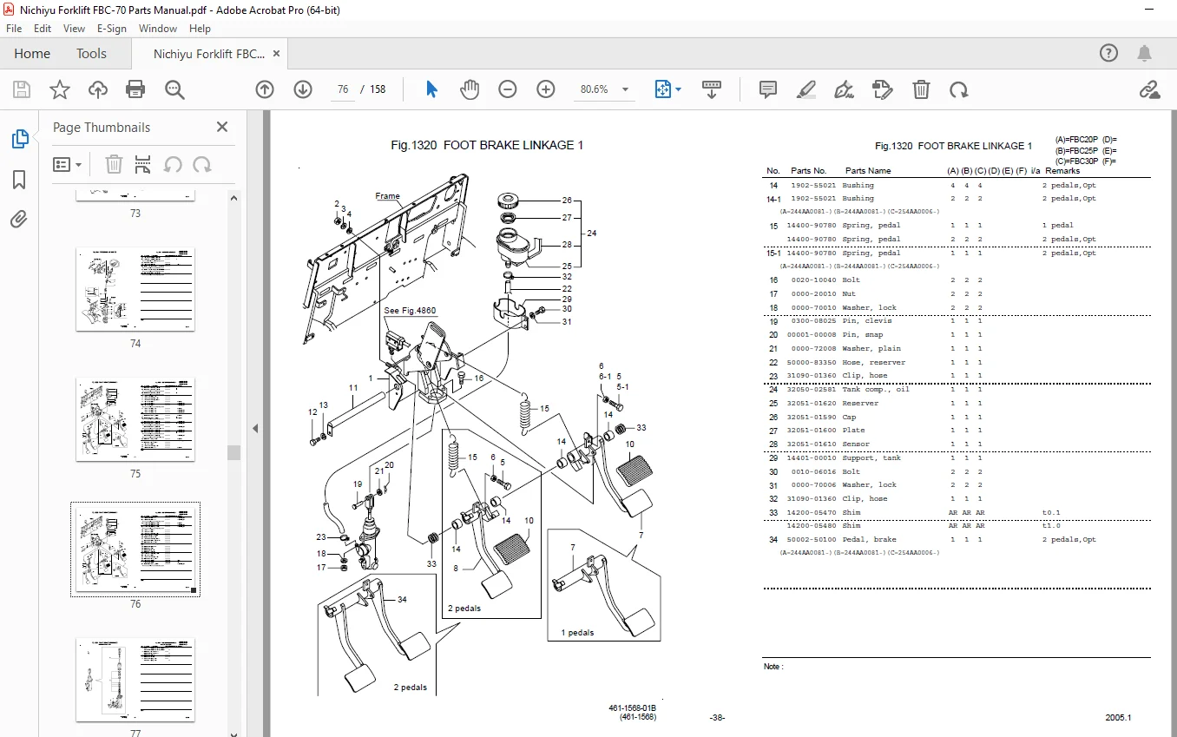
Task: Rotate counterclockwise in the thumbnails panel
Action: click(173, 164)
